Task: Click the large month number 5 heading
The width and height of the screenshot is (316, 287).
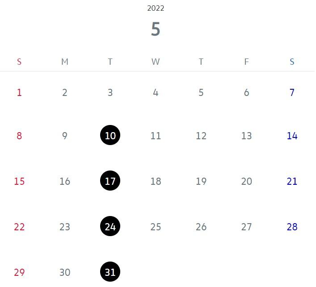Action: point(156,29)
